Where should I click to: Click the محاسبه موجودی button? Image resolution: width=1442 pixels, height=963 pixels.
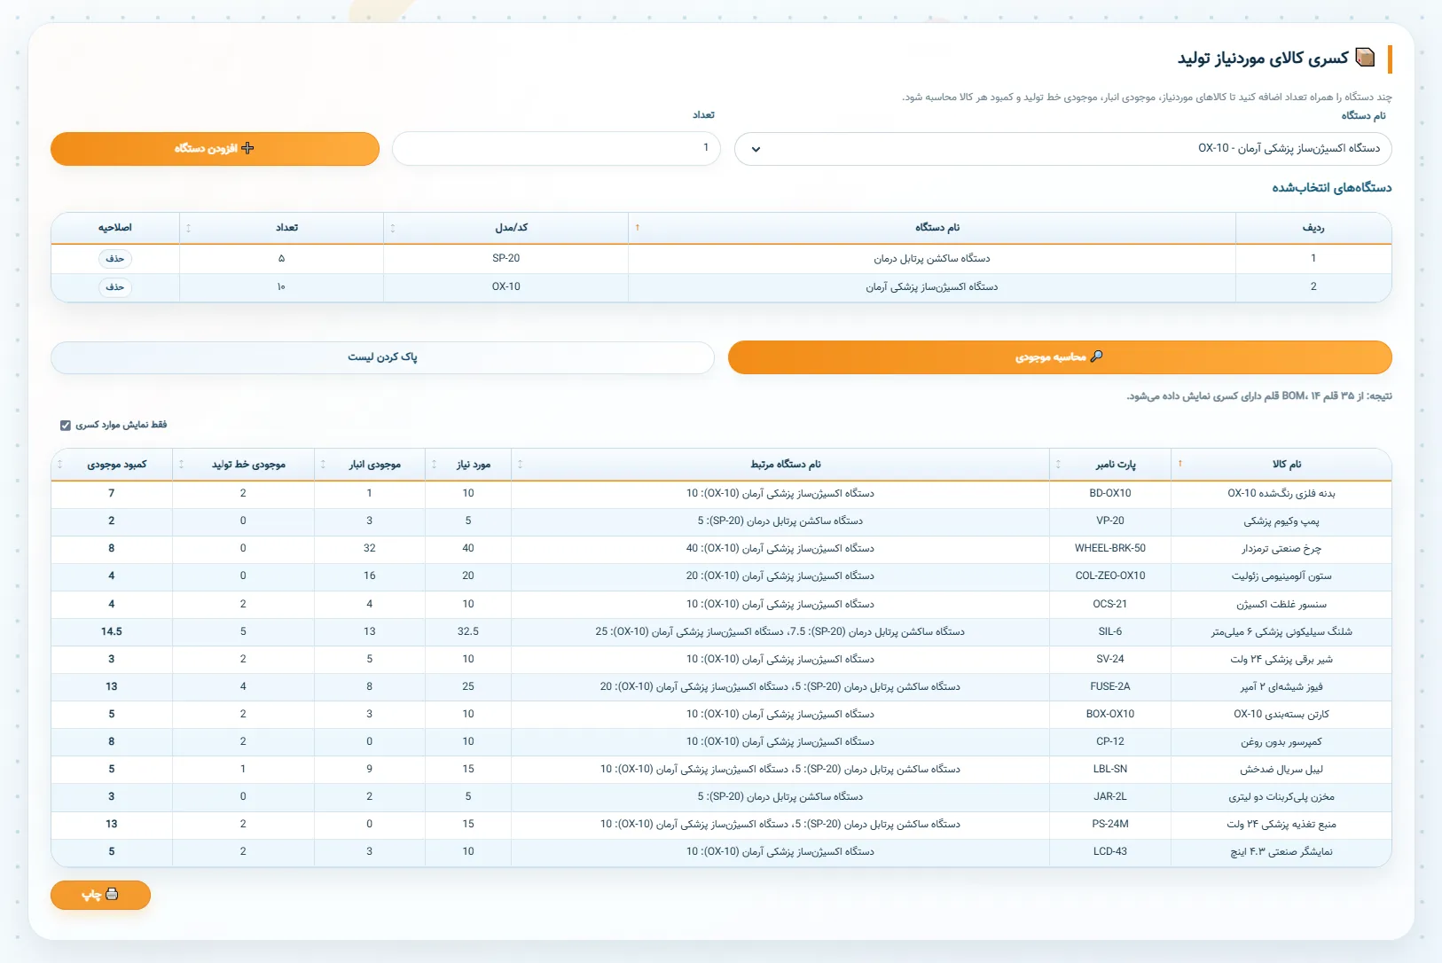click(1060, 357)
